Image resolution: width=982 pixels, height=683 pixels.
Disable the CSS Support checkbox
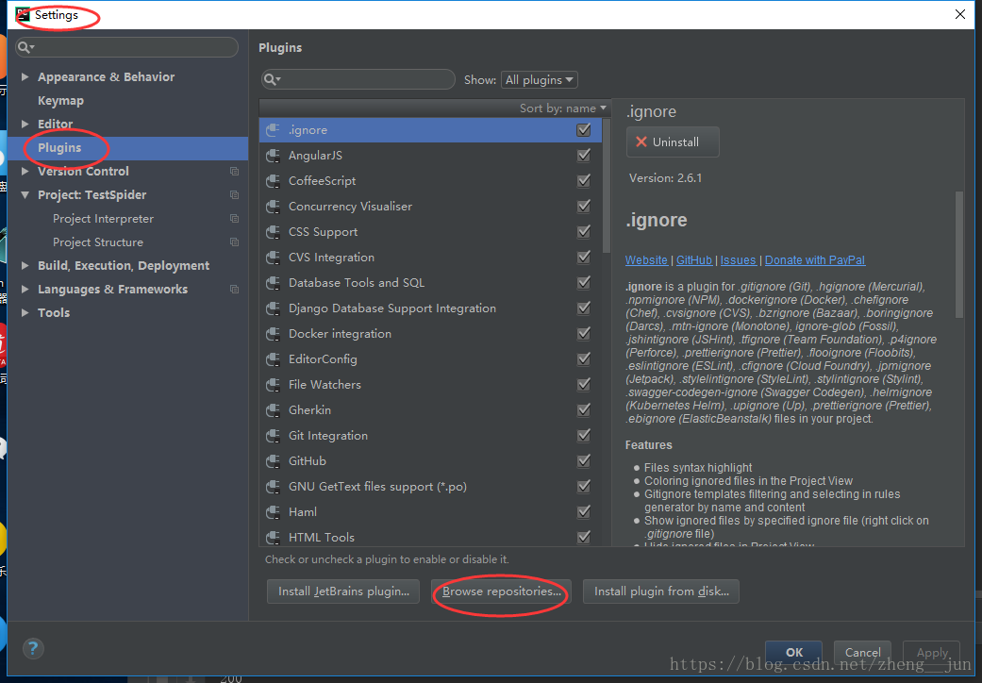584,232
